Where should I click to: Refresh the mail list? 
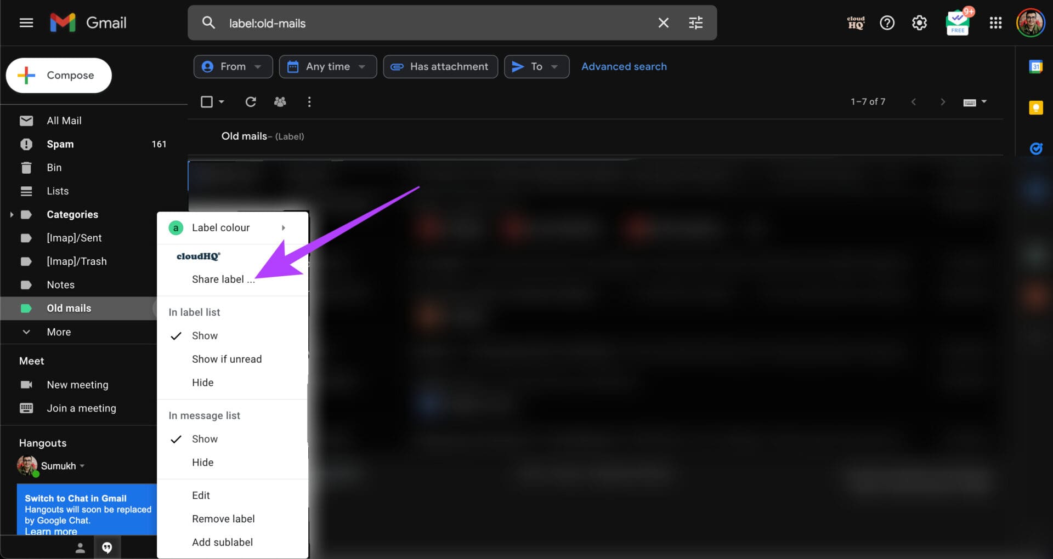tap(251, 102)
